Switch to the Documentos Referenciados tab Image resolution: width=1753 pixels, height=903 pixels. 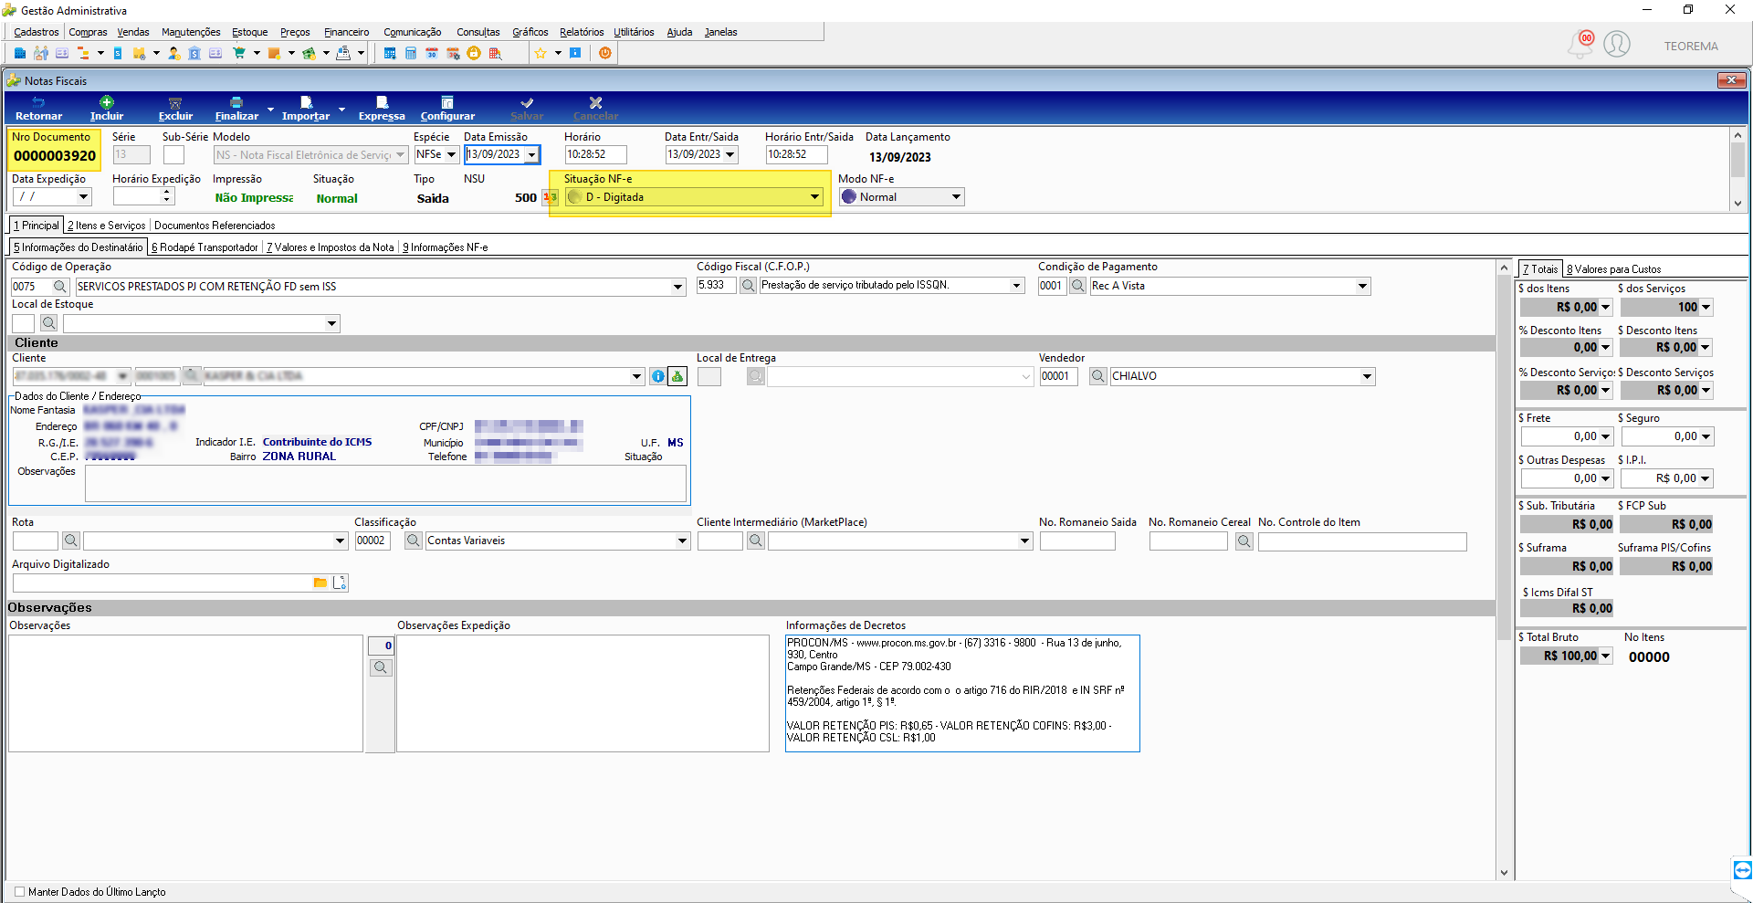coord(215,226)
